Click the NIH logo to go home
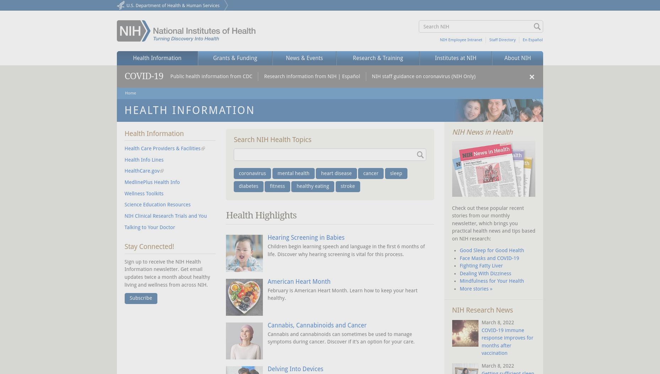 coord(186,31)
